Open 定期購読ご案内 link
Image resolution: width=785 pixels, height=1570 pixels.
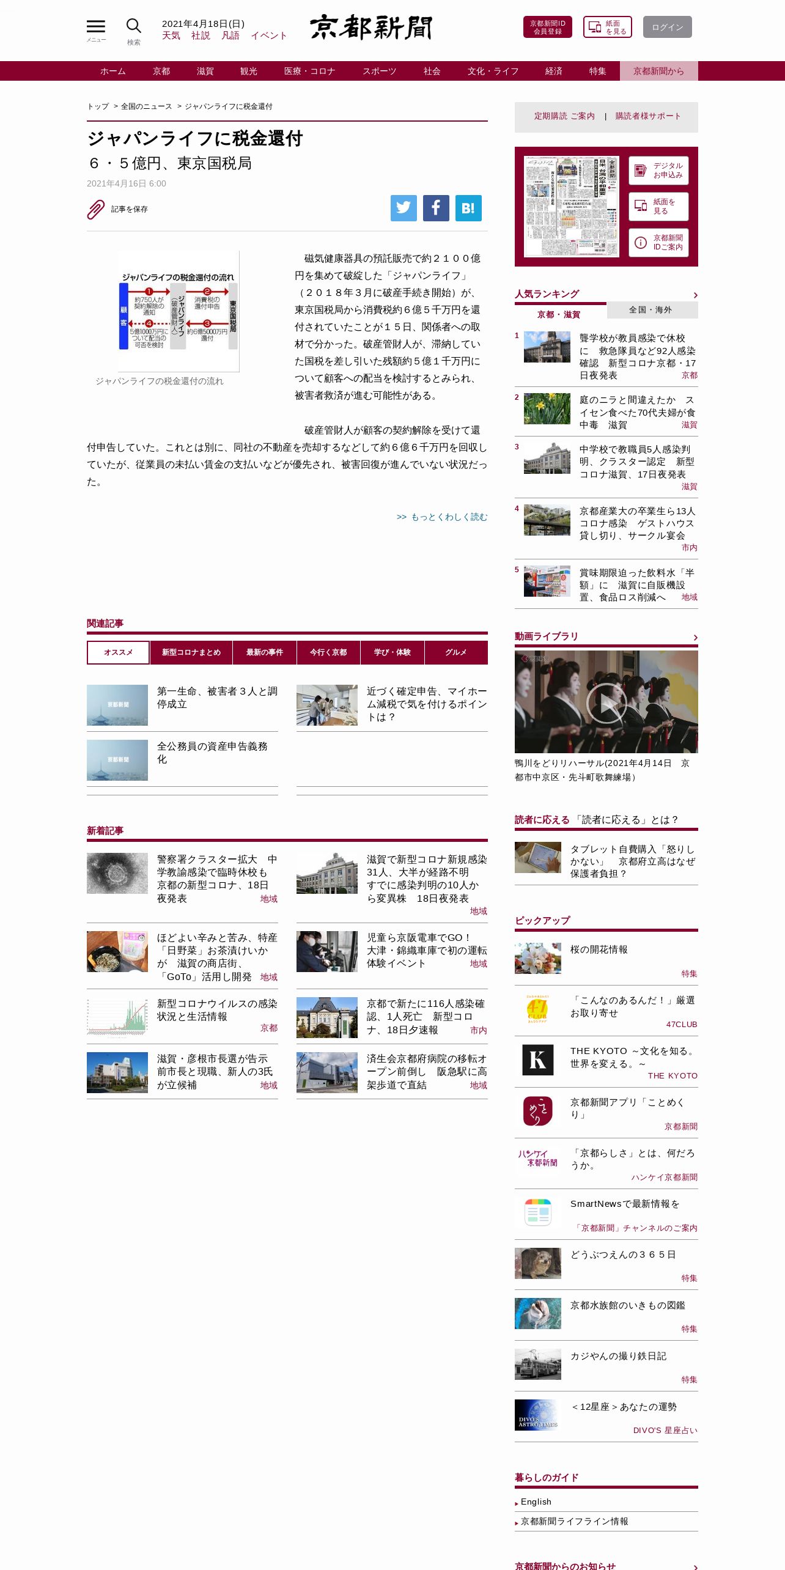pos(564,116)
